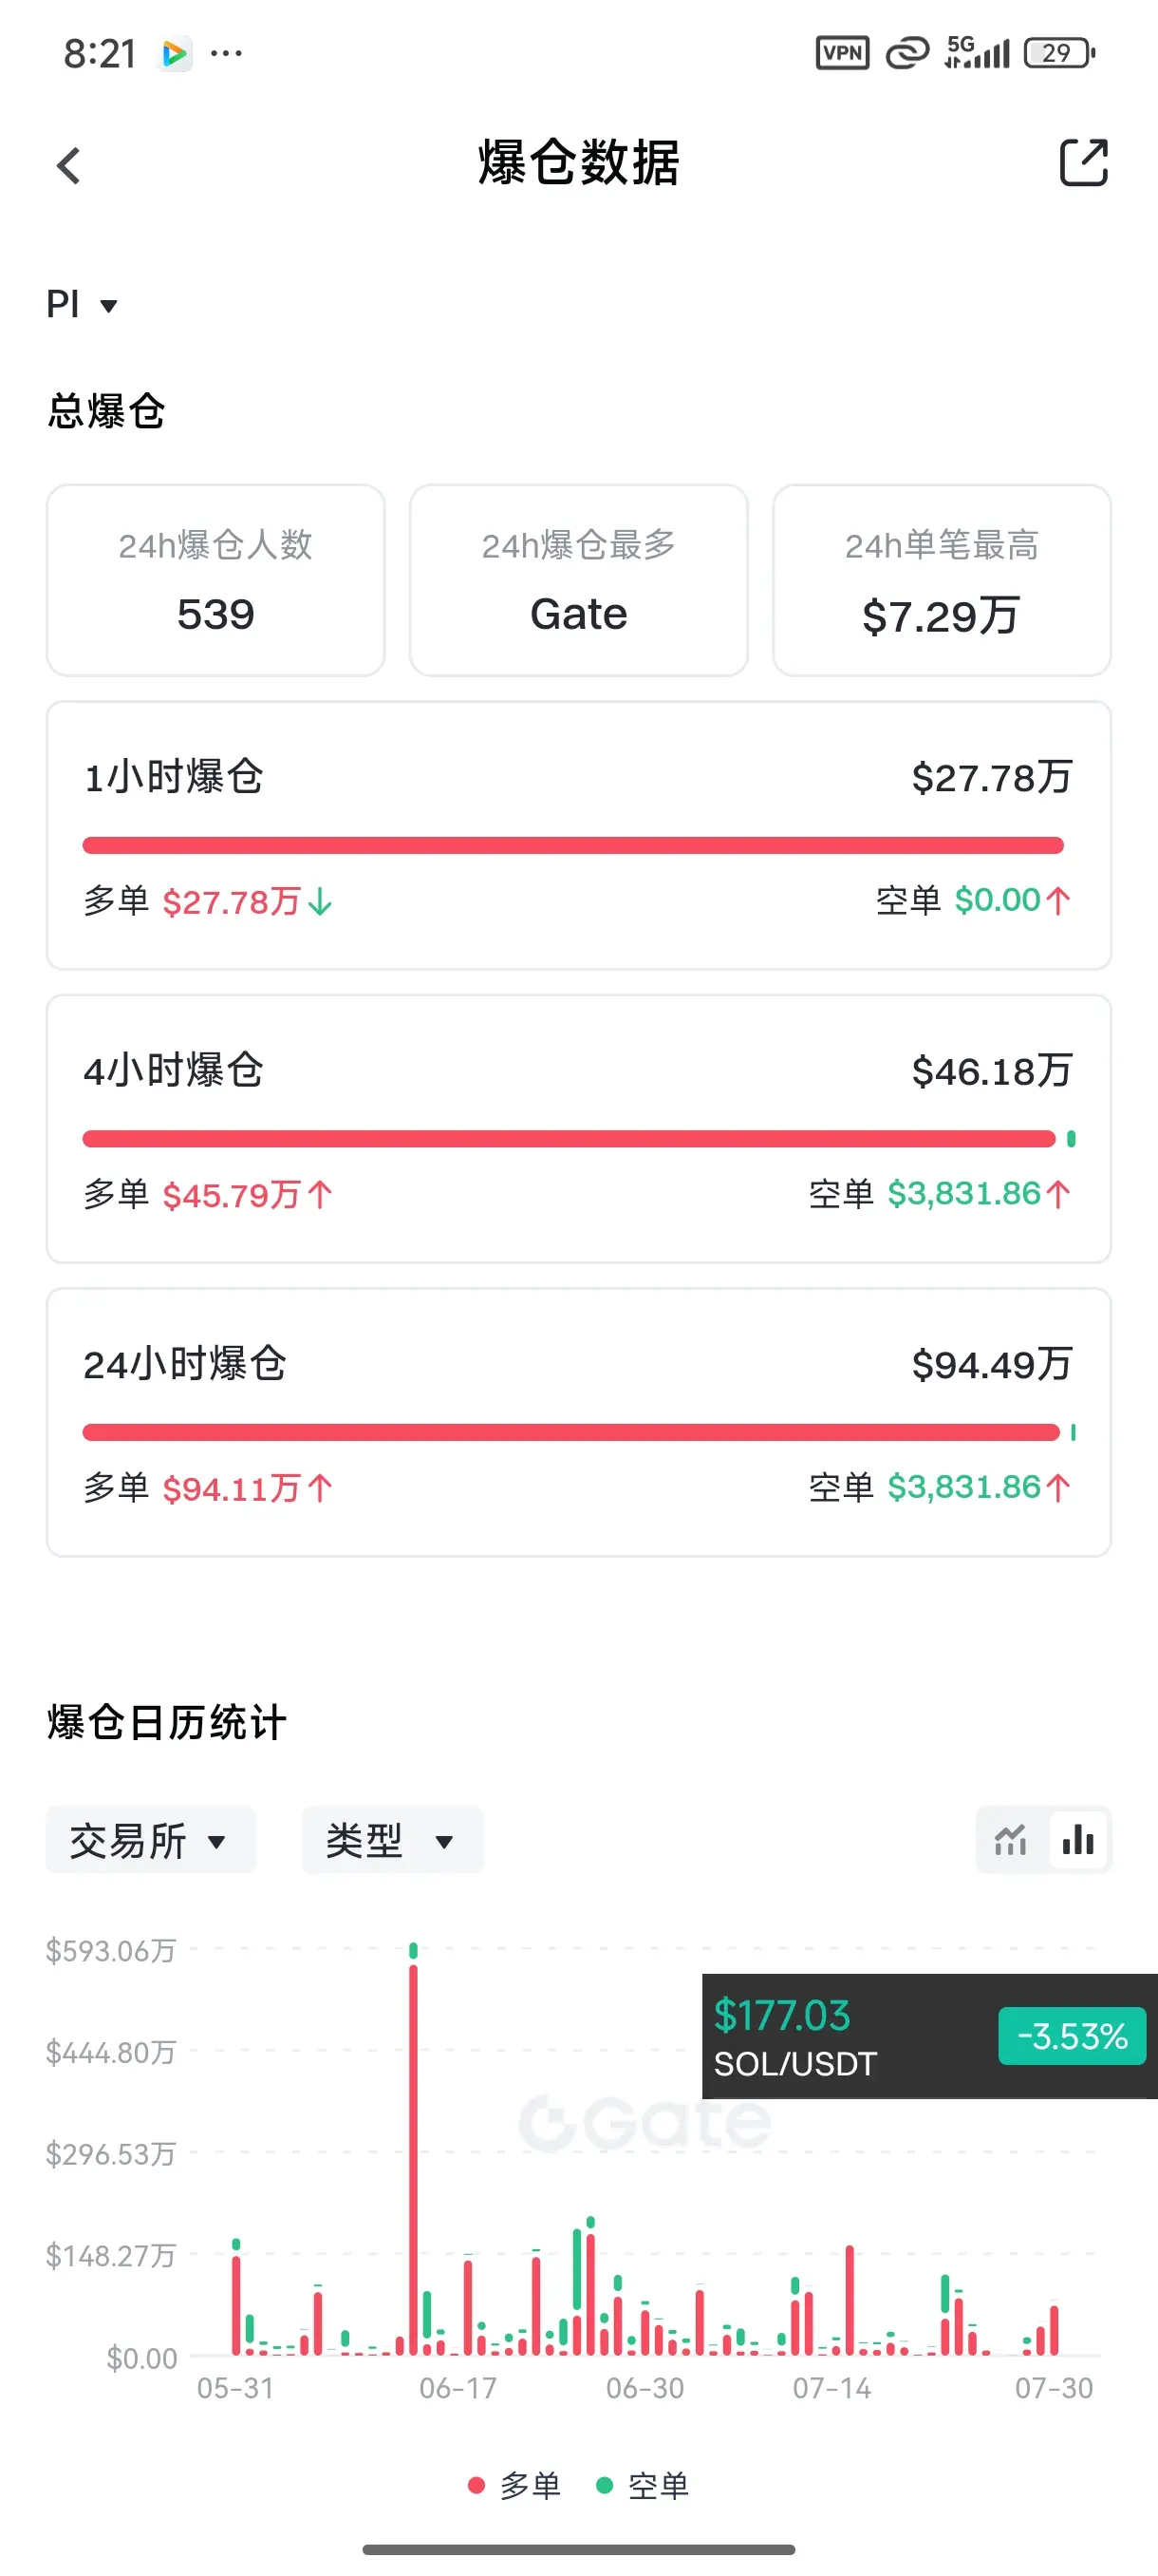1158x2576 pixels.
Task: Open the 24小时爆仓 card
Action: (578, 1422)
